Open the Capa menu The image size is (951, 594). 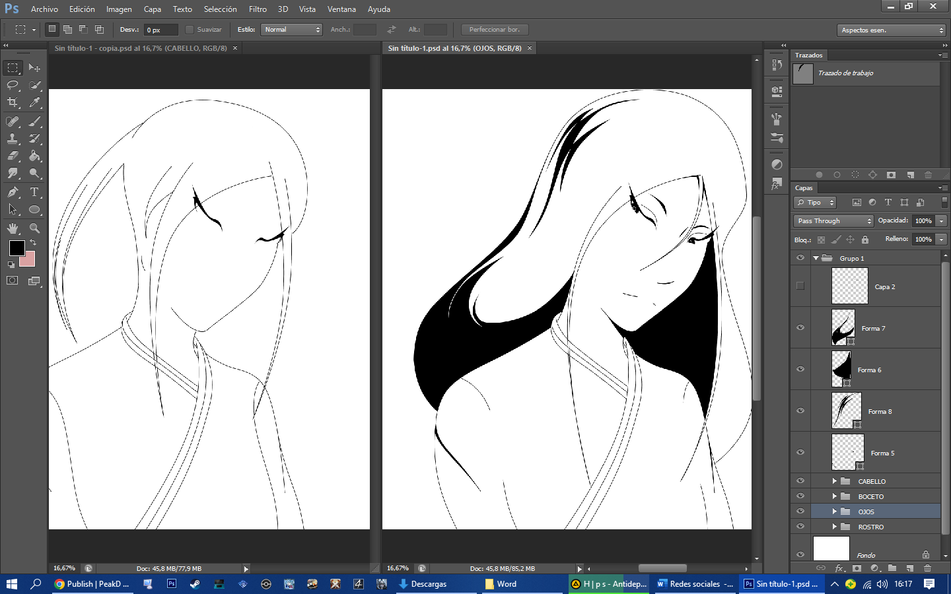click(x=153, y=9)
